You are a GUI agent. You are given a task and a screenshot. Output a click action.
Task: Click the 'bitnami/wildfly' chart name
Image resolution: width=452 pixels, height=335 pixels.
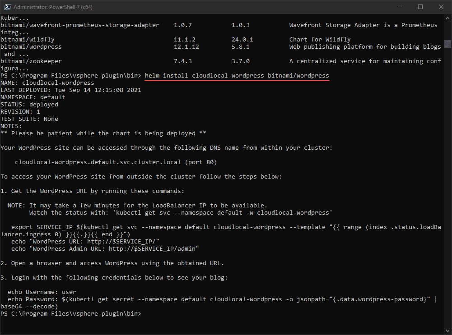click(28, 39)
